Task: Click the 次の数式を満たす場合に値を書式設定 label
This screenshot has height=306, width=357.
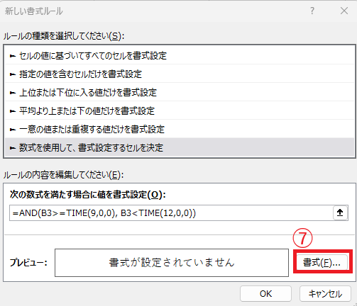Action: coord(88,195)
